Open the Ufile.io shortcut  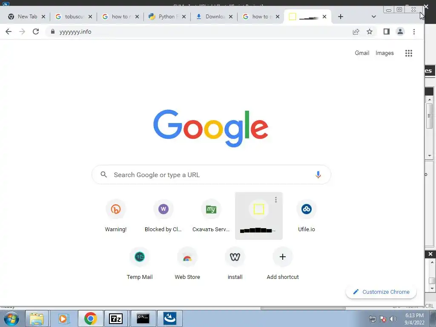(x=307, y=216)
